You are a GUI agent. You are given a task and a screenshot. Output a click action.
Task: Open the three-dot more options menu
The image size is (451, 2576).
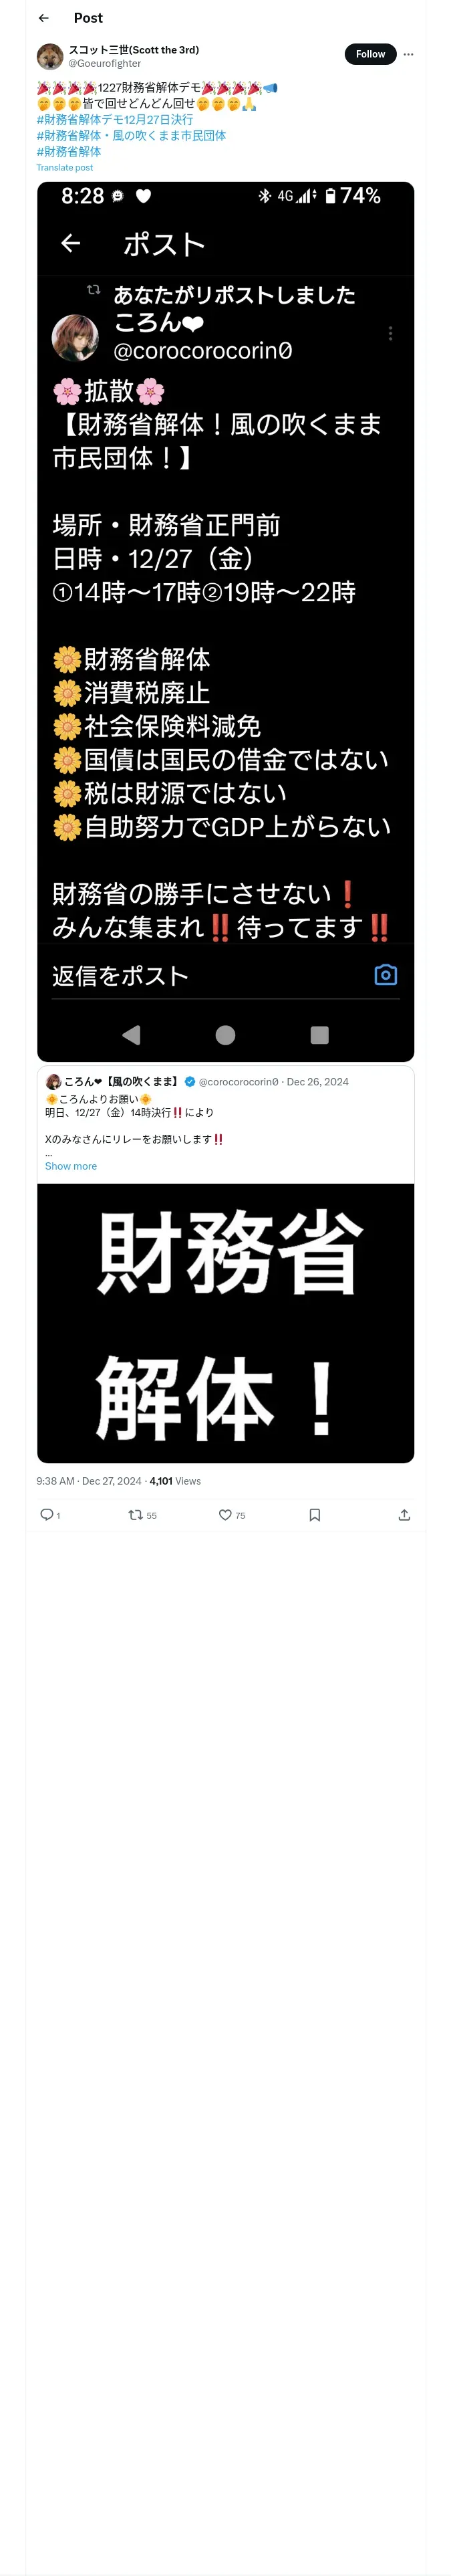[x=408, y=54]
